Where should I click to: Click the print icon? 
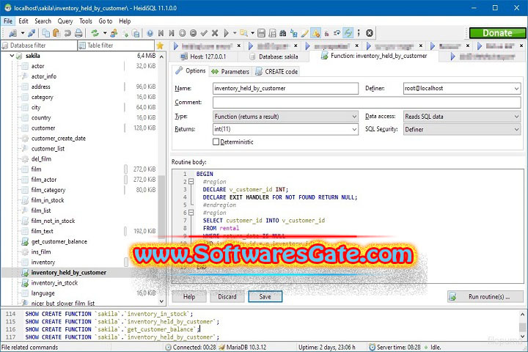(78, 33)
